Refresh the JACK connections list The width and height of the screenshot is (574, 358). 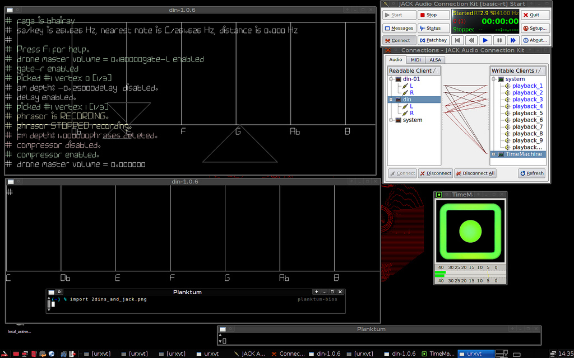tap(531, 173)
